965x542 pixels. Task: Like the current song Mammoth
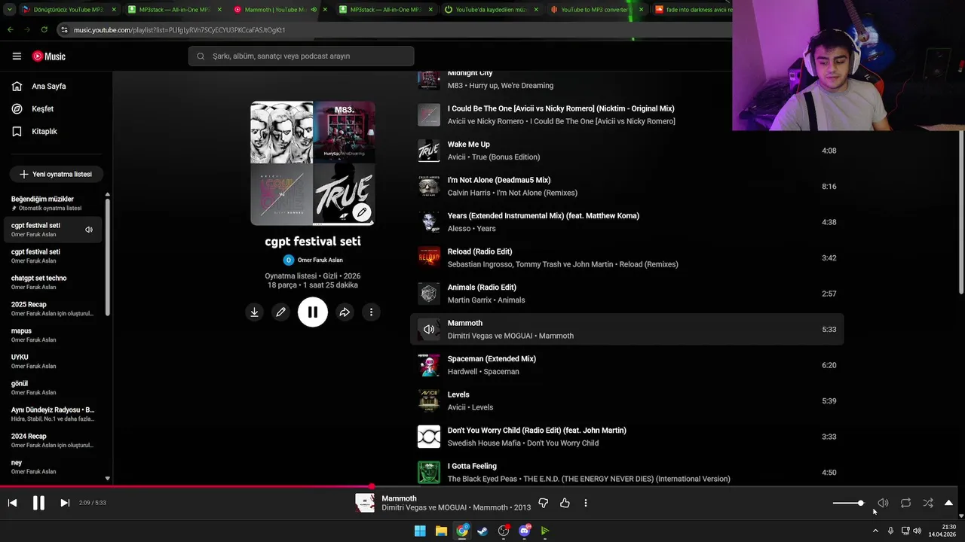click(565, 503)
